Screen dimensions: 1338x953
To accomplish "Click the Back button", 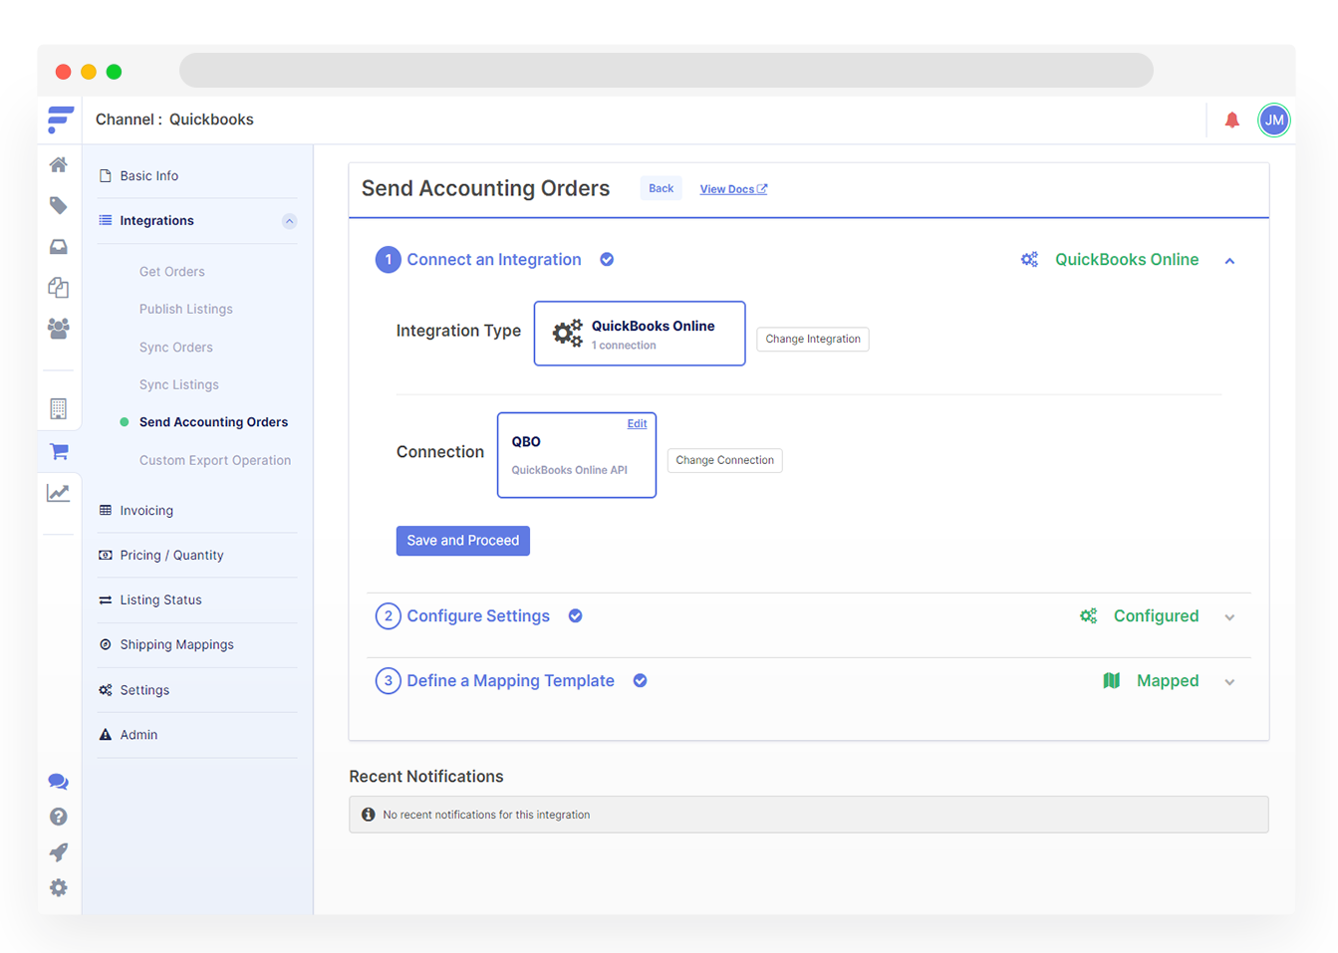I will [661, 188].
